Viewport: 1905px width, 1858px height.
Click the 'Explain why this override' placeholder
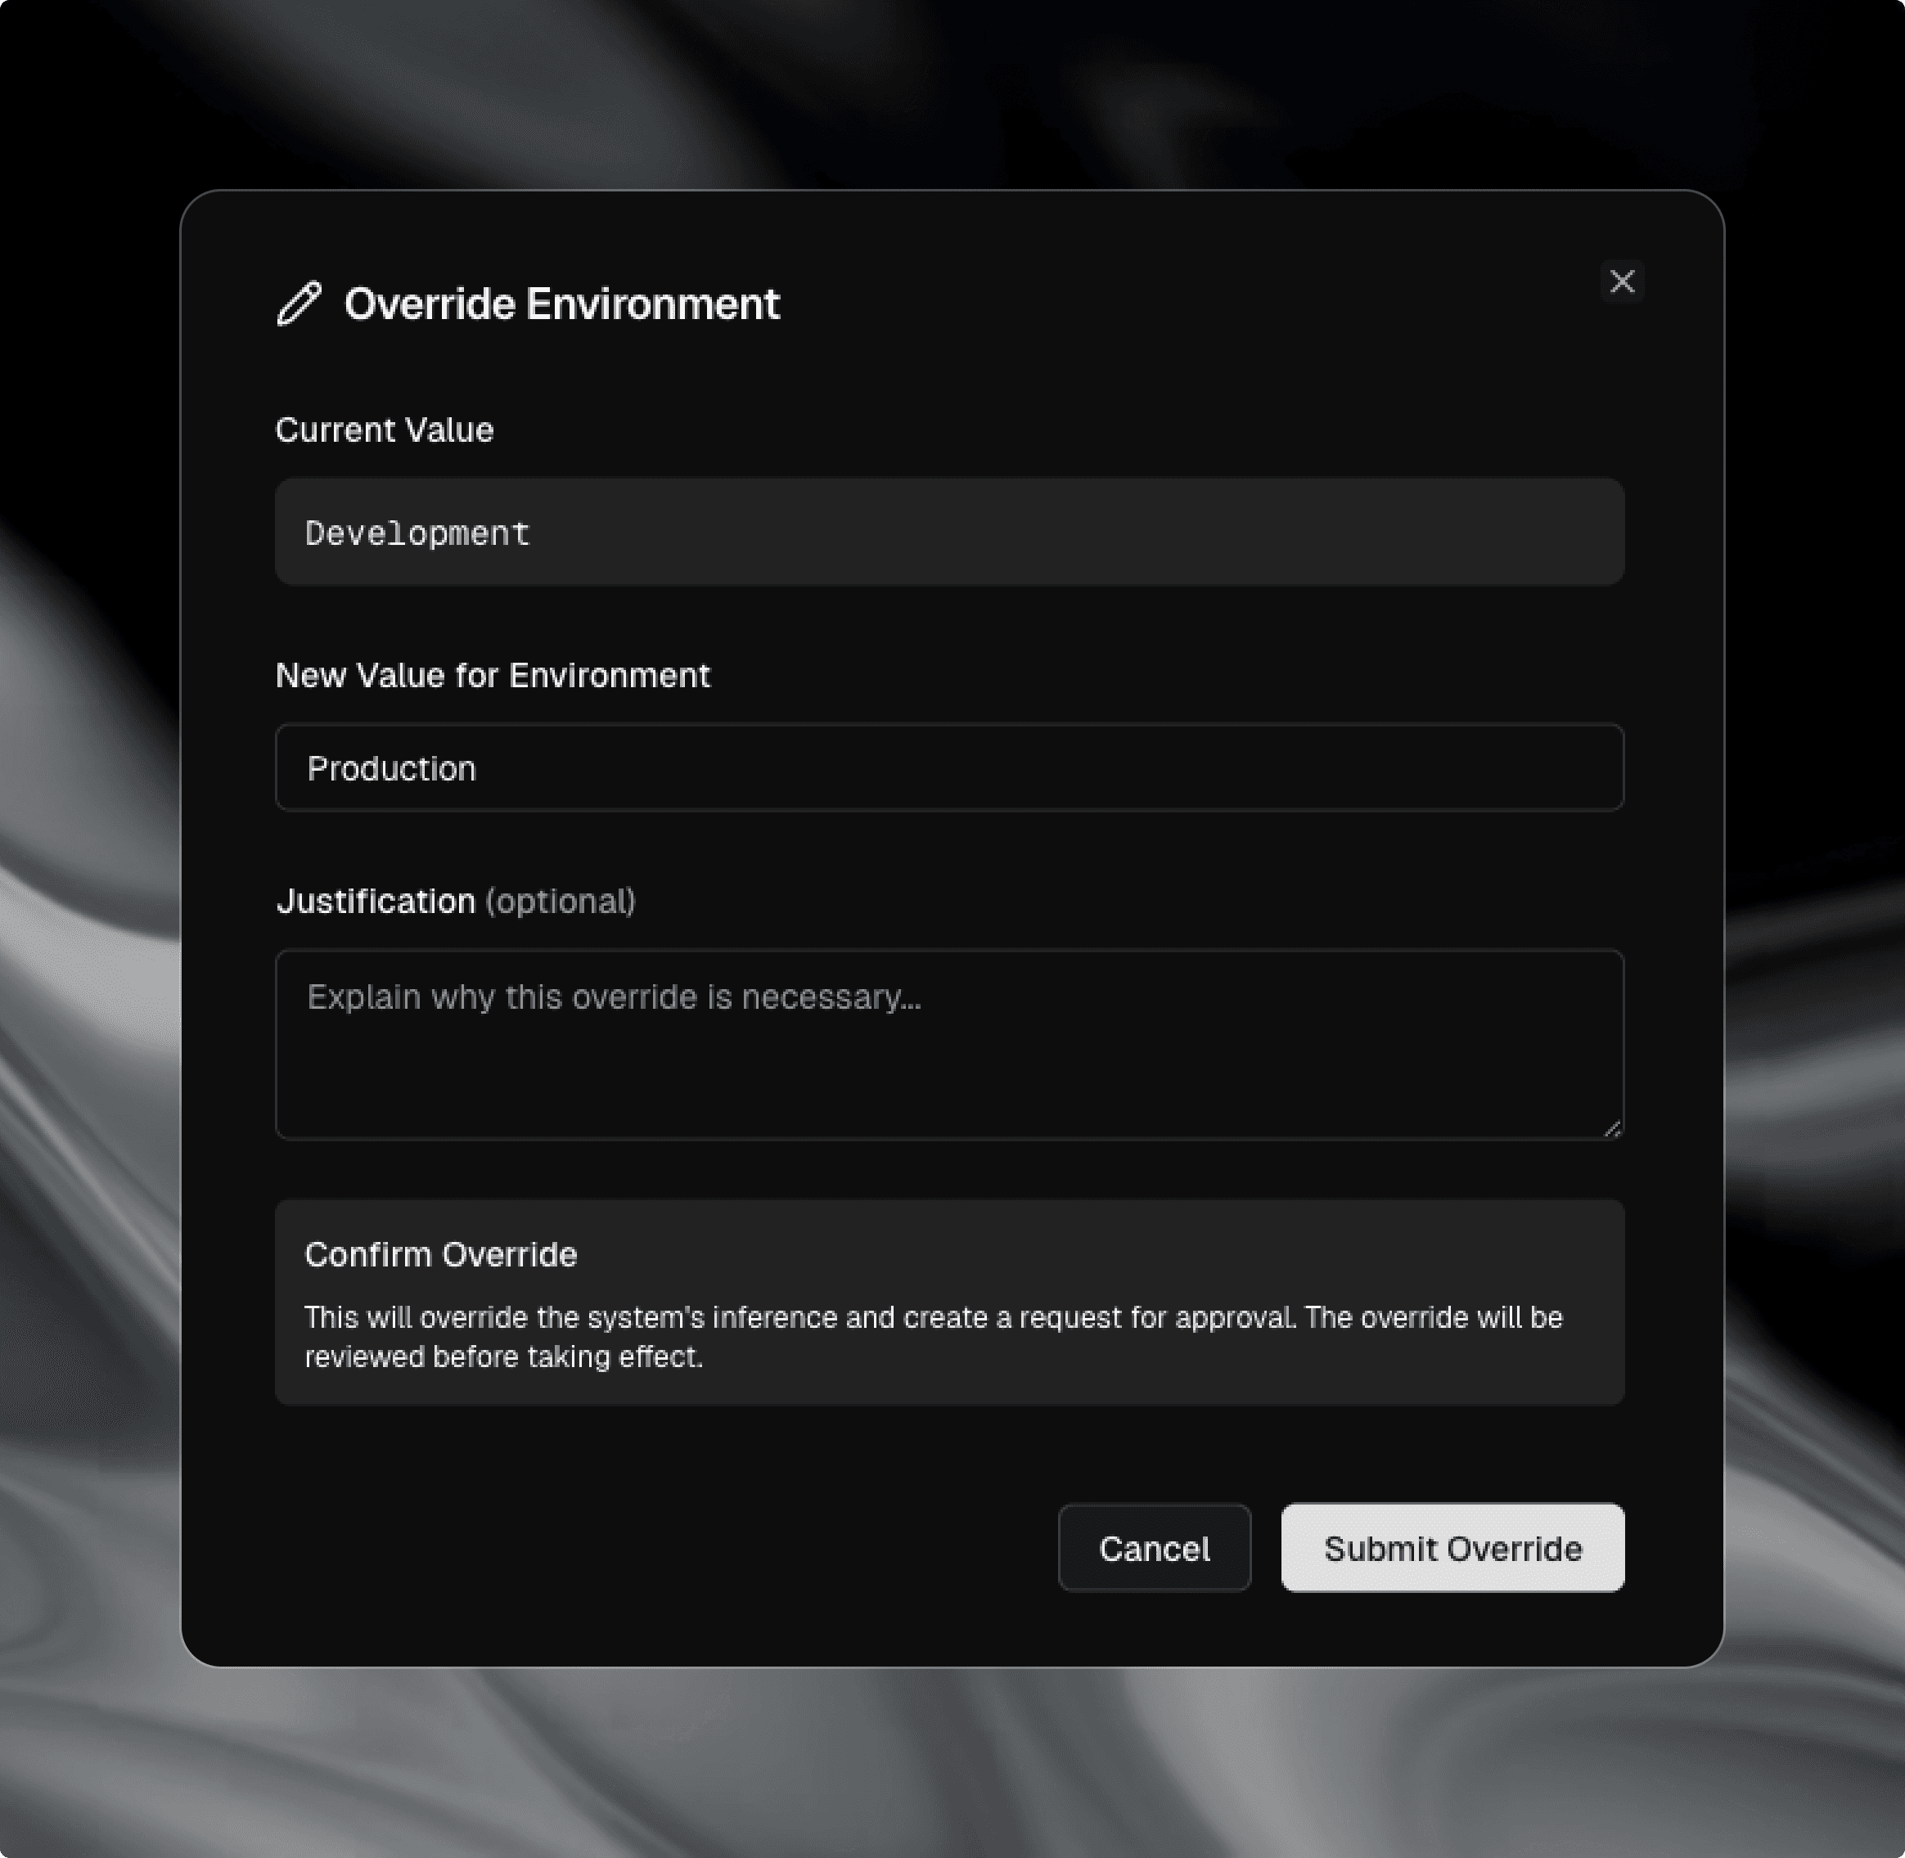(613, 996)
